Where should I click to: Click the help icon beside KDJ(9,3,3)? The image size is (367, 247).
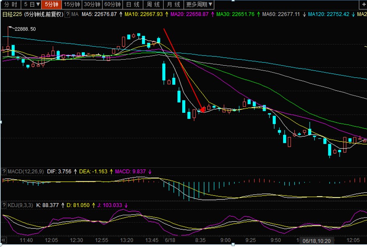click(x=4, y=205)
